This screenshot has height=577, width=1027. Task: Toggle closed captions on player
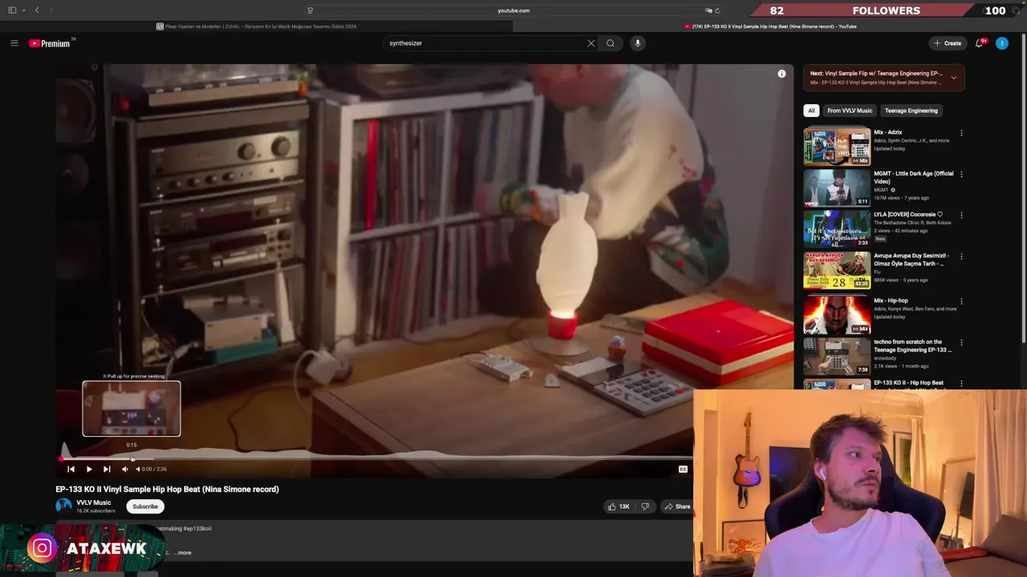pos(683,469)
